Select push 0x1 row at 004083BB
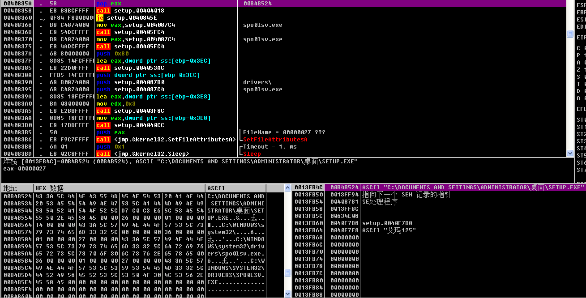The width and height of the screenshot is (586, 298). 283,147
